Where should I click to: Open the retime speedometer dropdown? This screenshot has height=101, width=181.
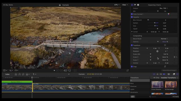pyautogui.click(x=16, y=70)
